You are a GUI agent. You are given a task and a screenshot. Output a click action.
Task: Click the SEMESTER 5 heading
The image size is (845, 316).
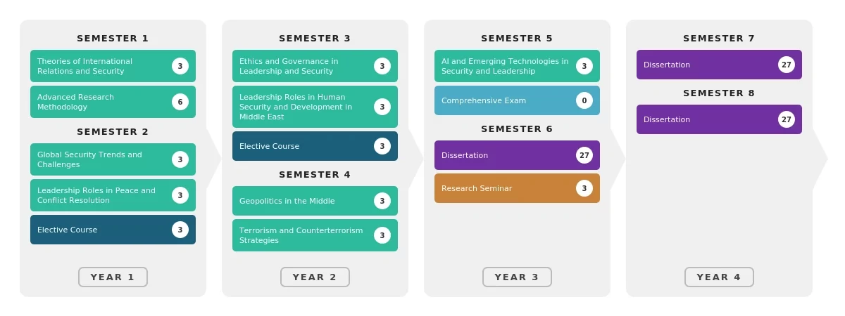(517, 39)
